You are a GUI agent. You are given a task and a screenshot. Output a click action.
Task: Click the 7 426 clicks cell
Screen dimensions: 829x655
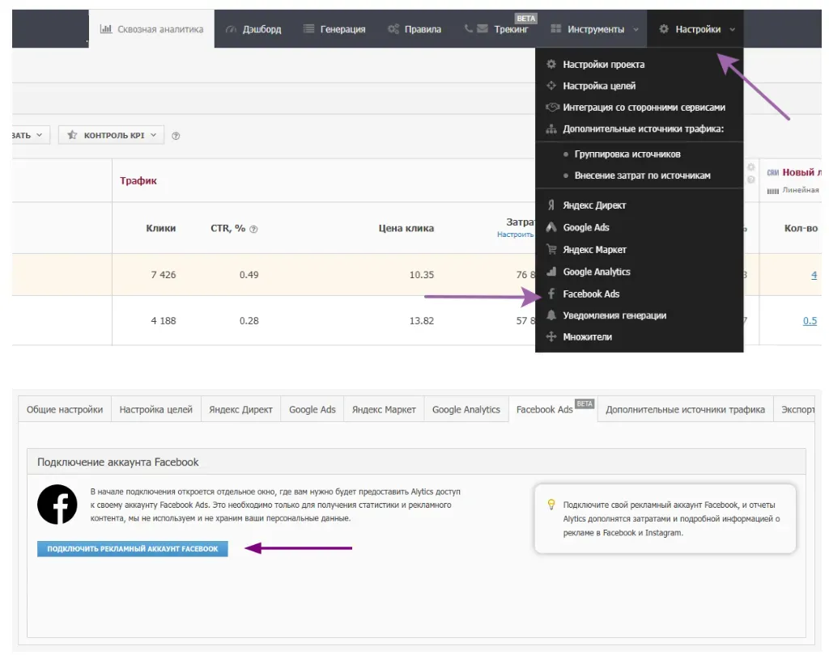(x=163, y=275)
